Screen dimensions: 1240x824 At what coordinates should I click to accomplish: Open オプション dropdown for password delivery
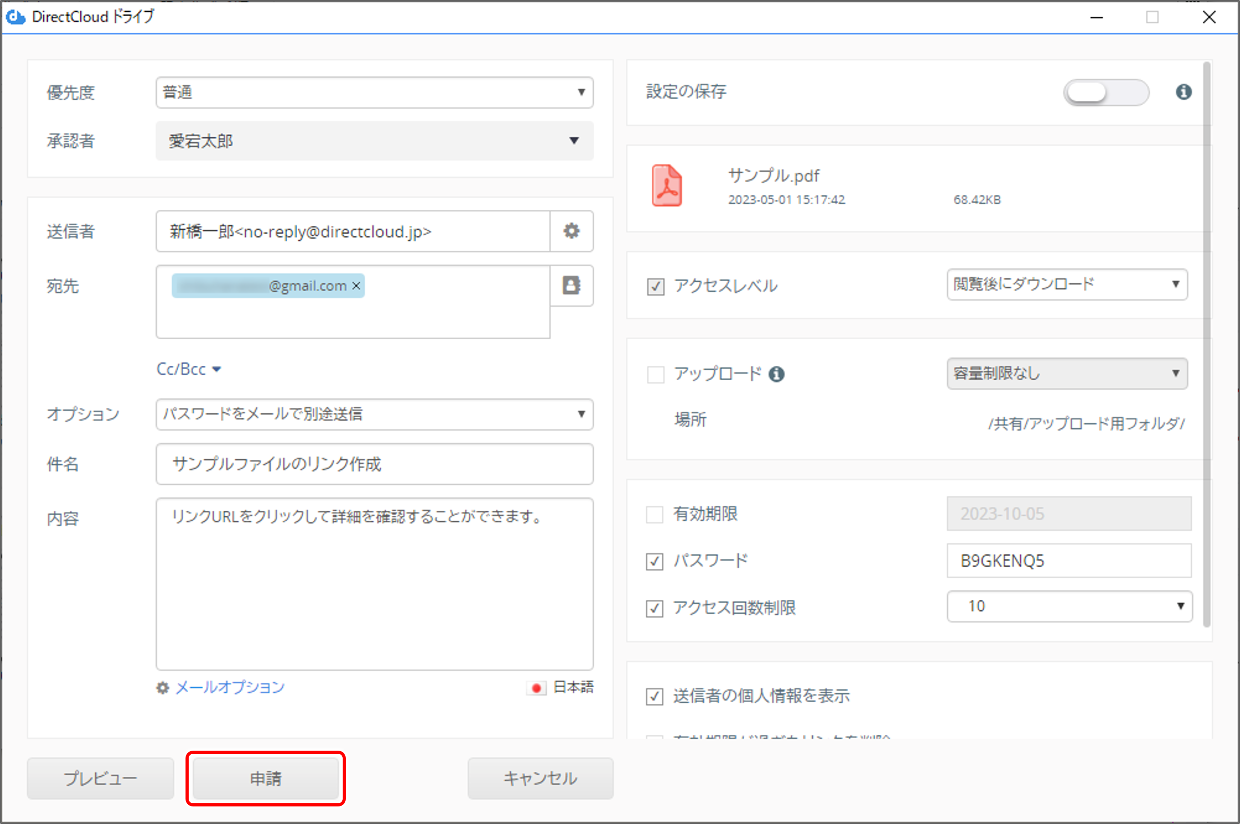(x=374, y=414)
